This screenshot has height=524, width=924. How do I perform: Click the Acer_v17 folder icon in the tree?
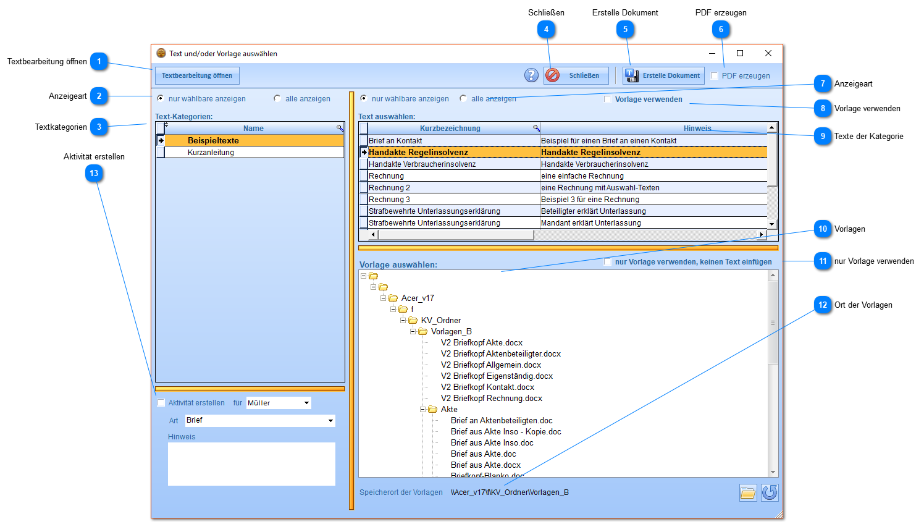click(x=393, y=298)
